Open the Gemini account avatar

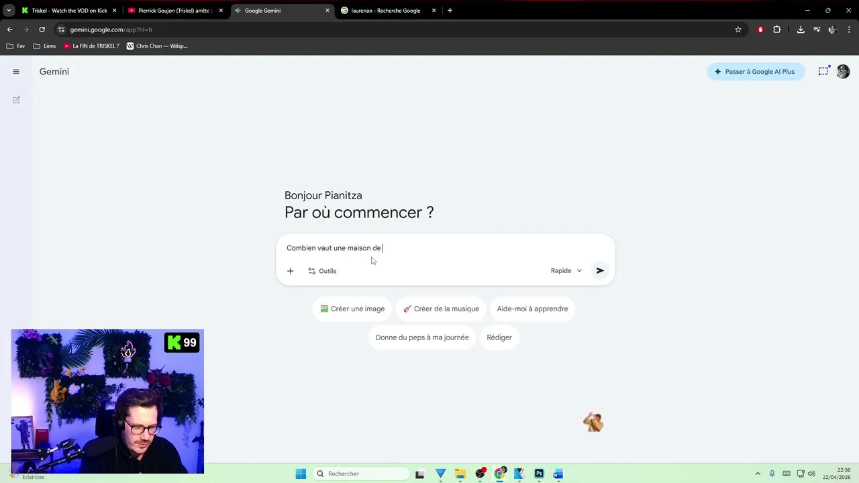click(x=844, y=72)
